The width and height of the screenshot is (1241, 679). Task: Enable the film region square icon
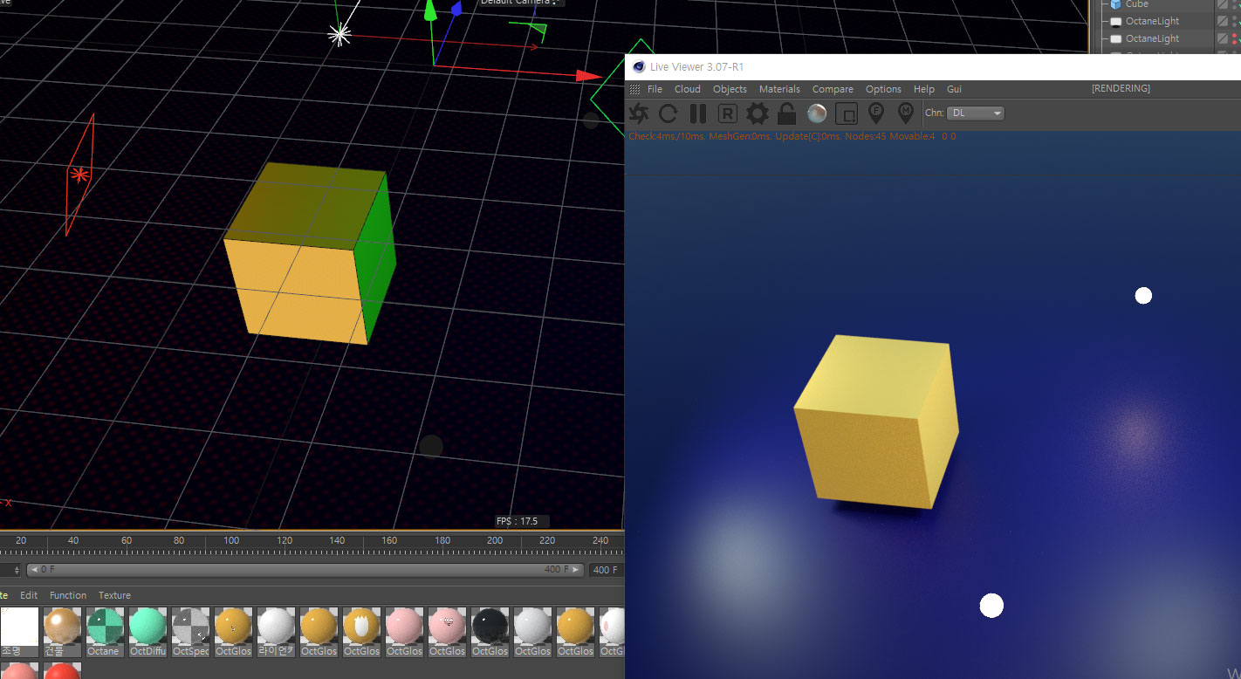click(847, 113)
